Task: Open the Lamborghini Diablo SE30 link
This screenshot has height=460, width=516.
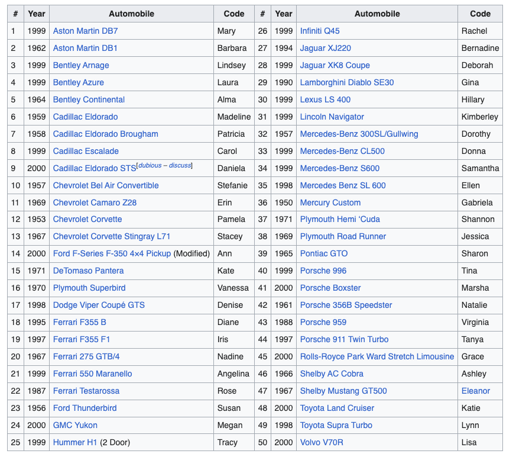Action: point(346,82)
